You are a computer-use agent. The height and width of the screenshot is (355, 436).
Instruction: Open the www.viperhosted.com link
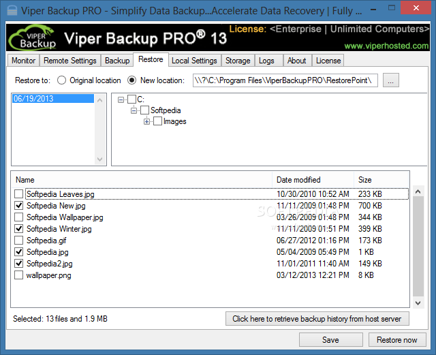click(x=386, y=46)
